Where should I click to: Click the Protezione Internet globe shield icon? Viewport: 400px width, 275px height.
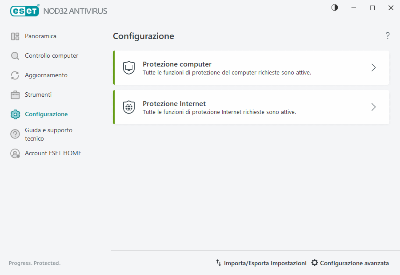(x=128, y=107)
